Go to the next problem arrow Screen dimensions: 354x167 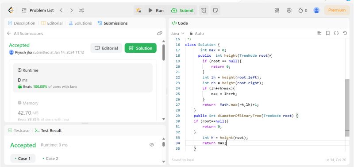click(71, 10)
